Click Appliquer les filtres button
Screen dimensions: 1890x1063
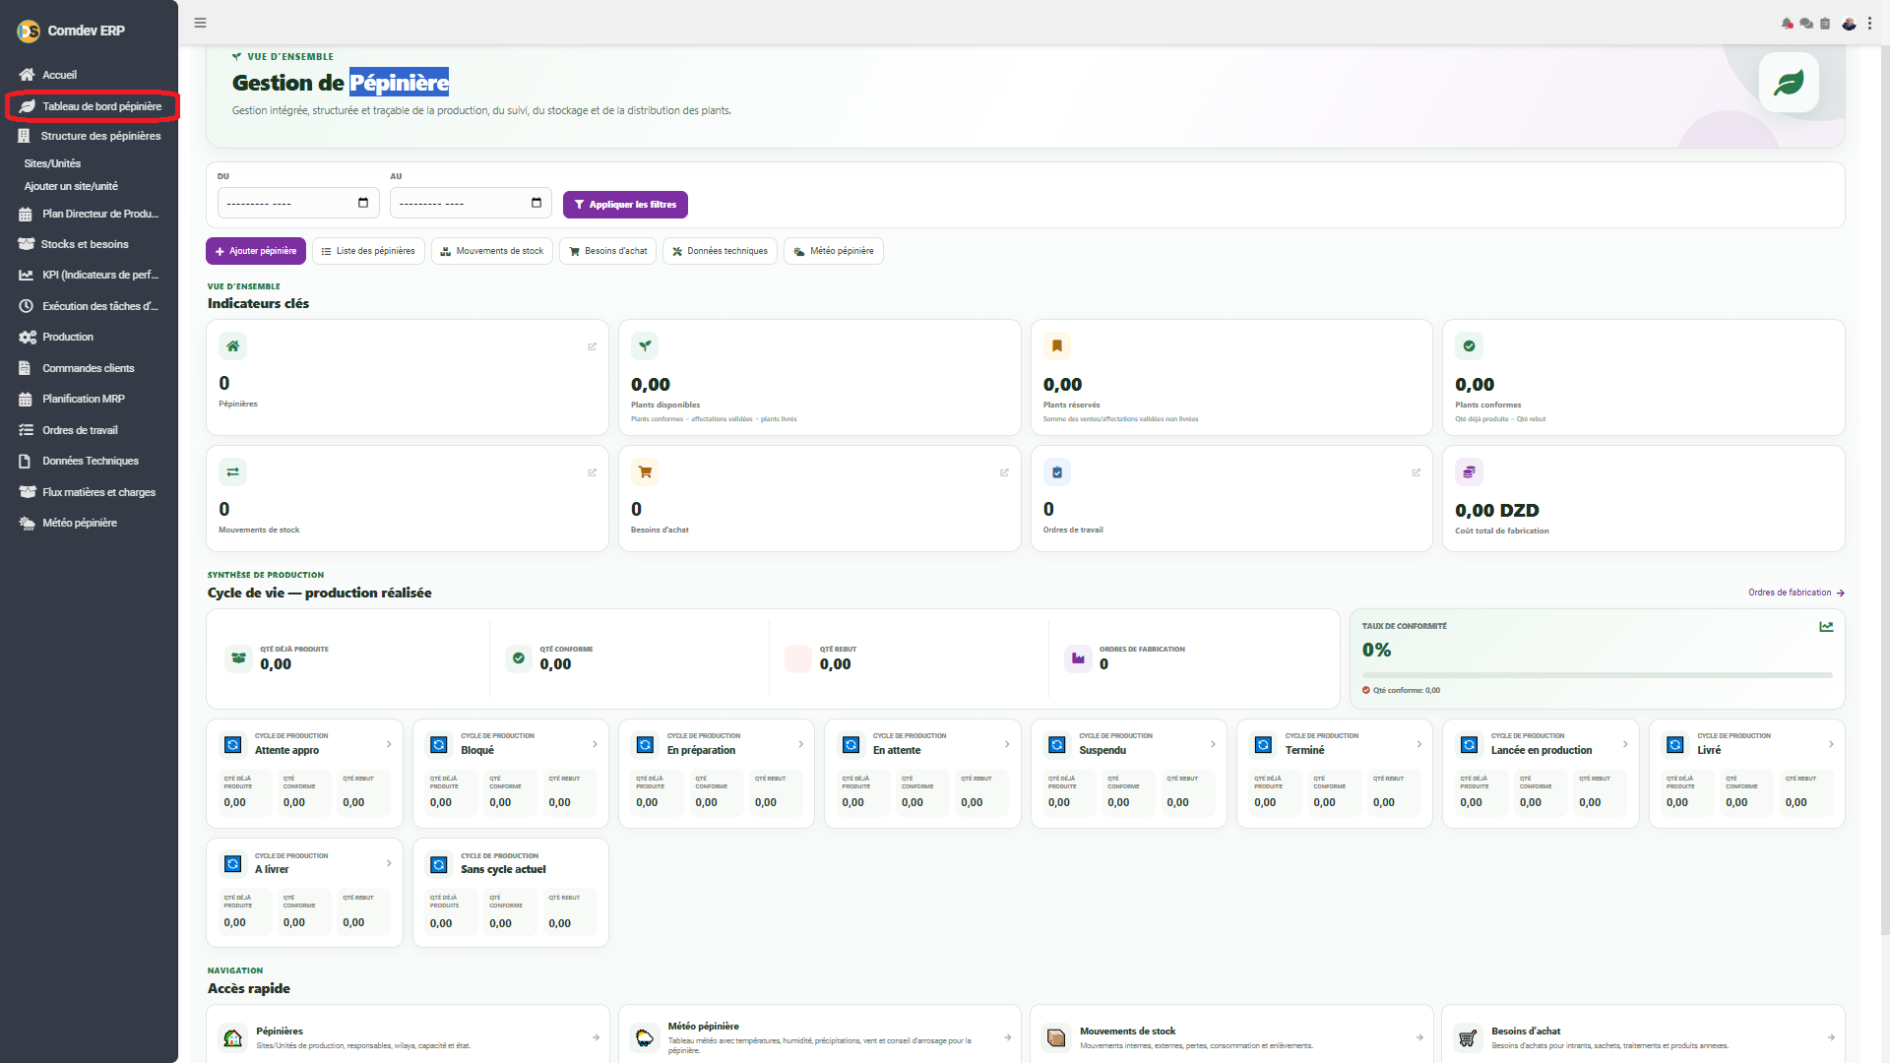[625, 205]
